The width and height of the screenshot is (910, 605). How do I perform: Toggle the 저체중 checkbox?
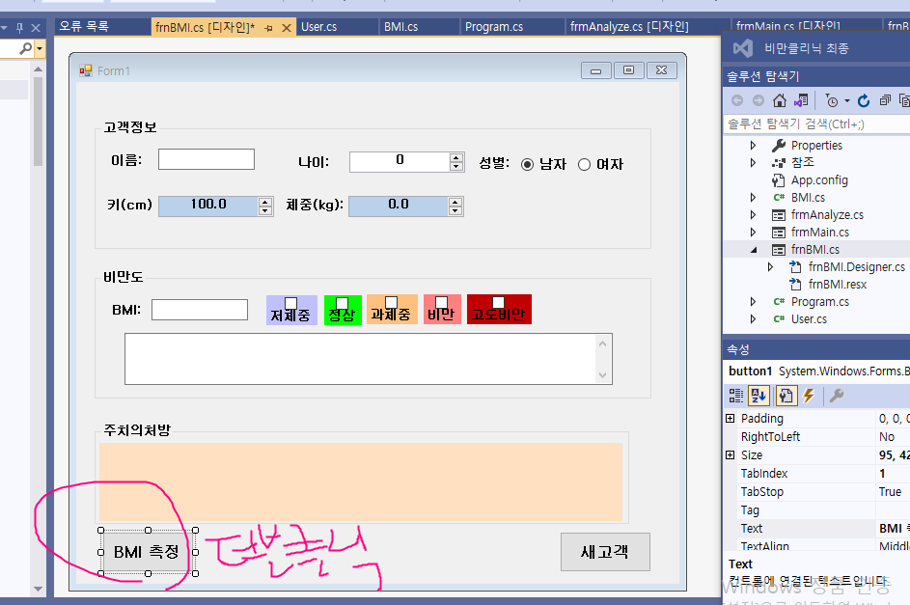290,303
